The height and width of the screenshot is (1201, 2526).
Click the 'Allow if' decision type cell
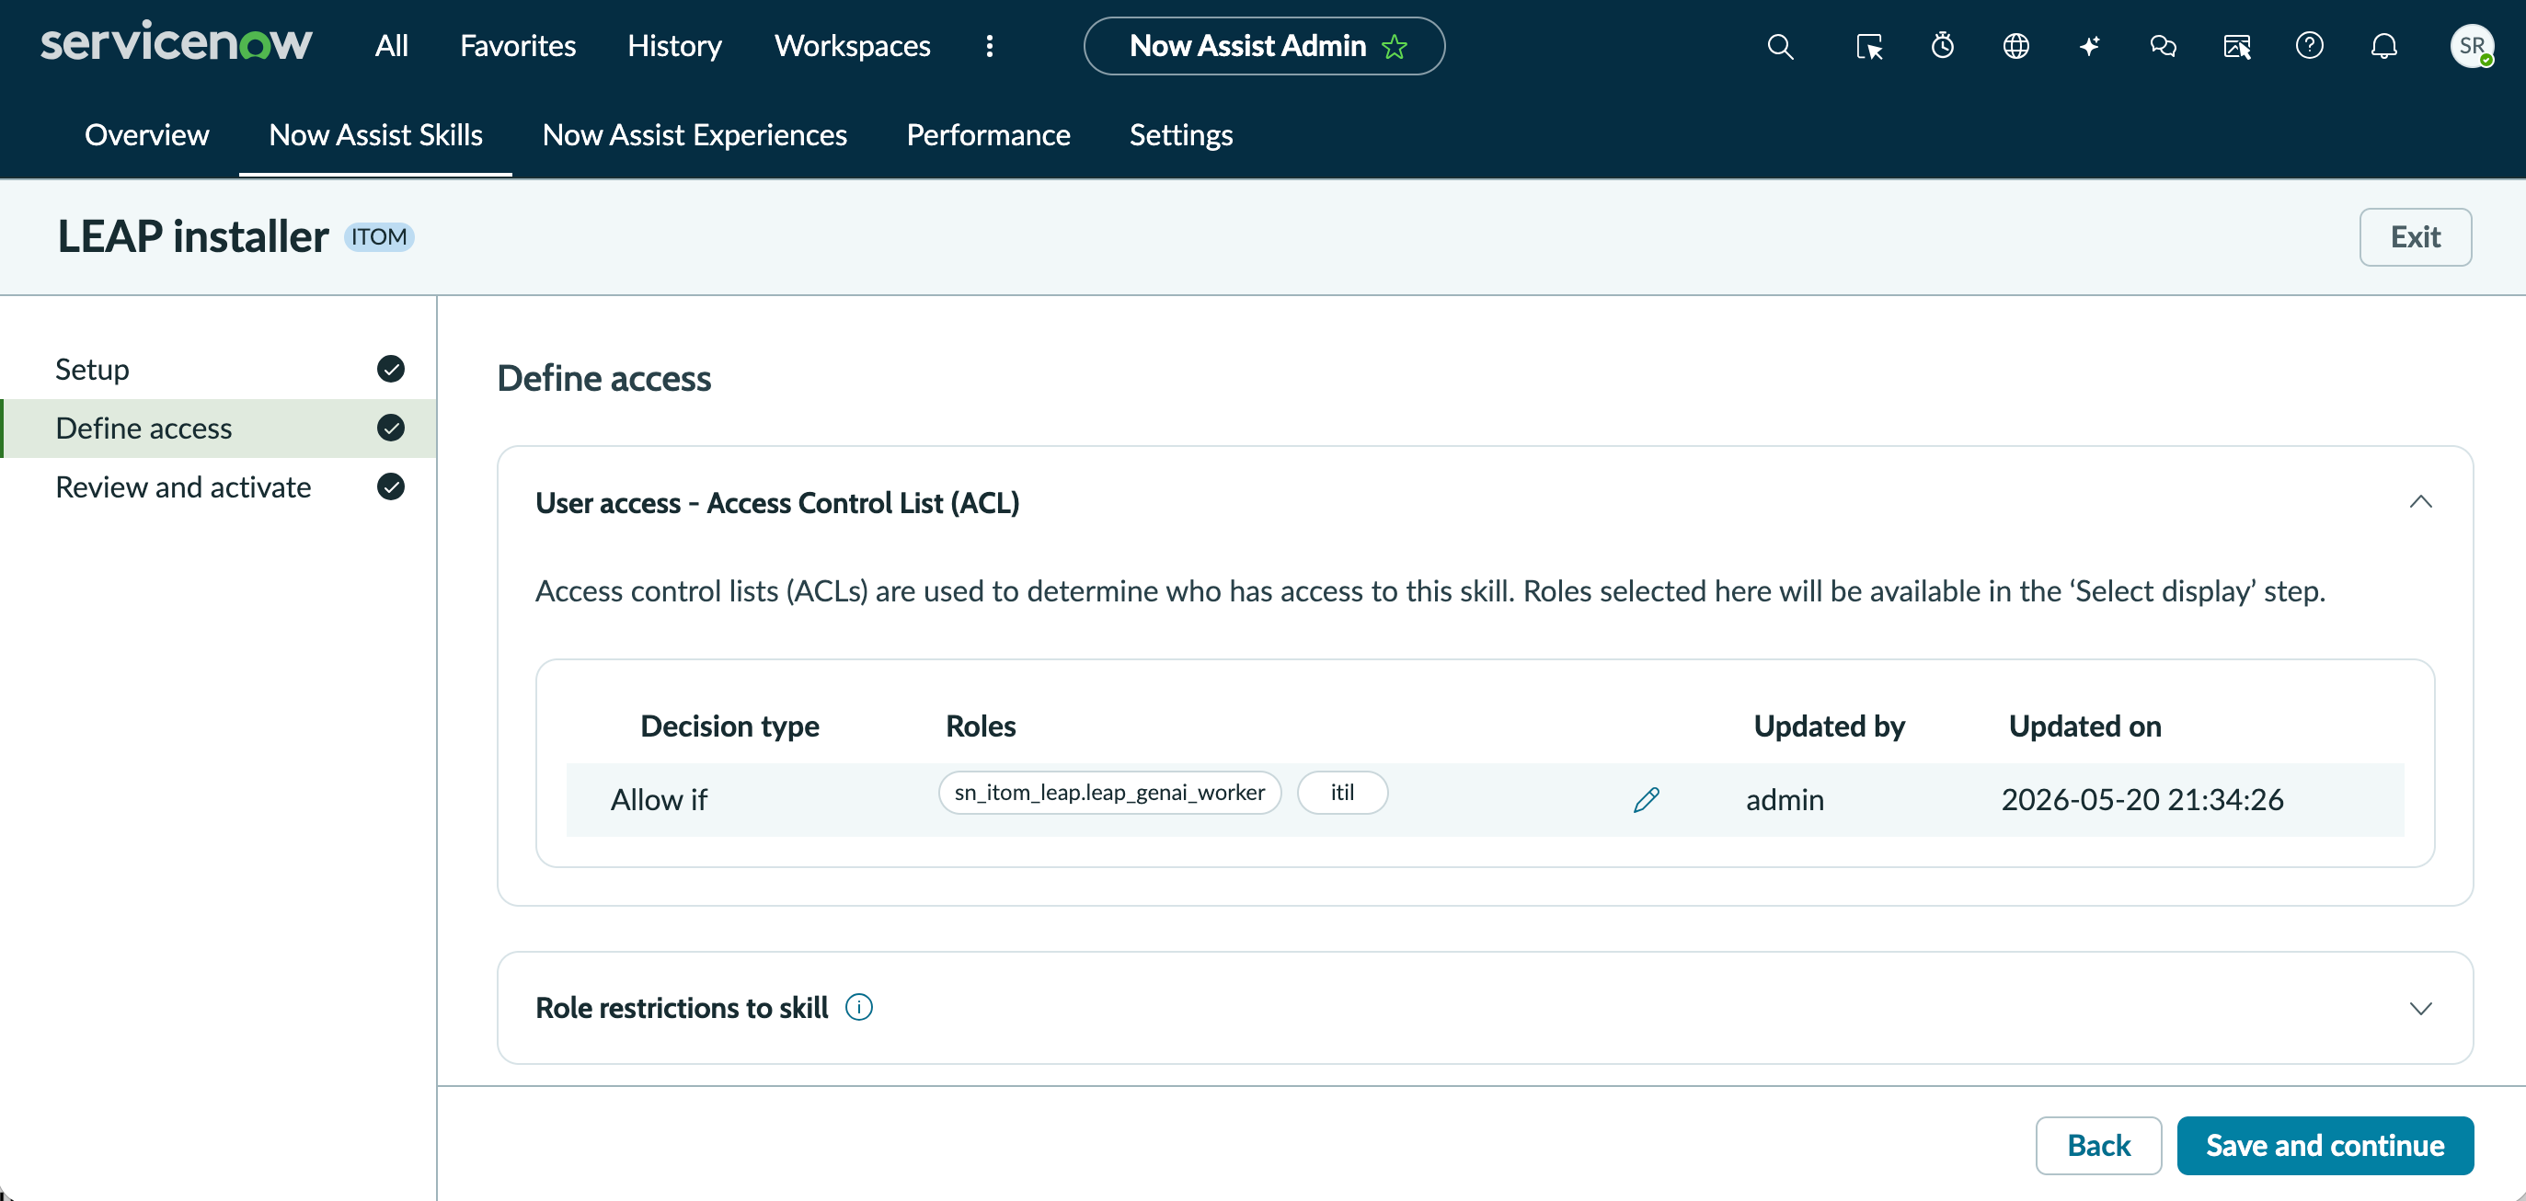coord(658,800)
